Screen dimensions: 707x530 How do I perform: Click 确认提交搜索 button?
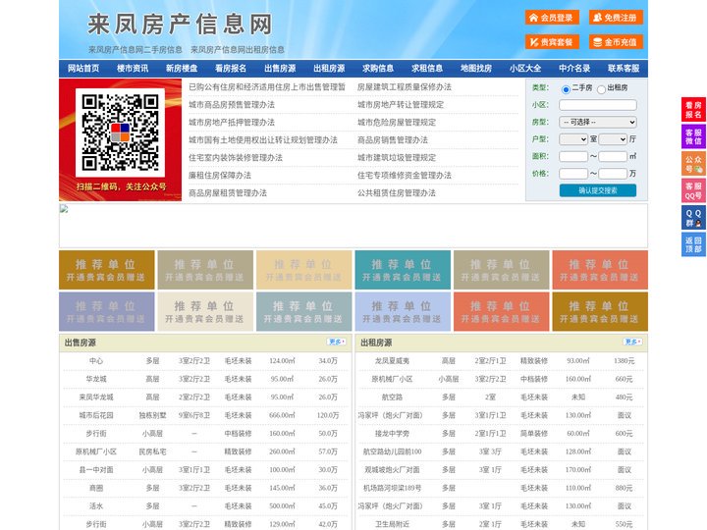[598, 190]
